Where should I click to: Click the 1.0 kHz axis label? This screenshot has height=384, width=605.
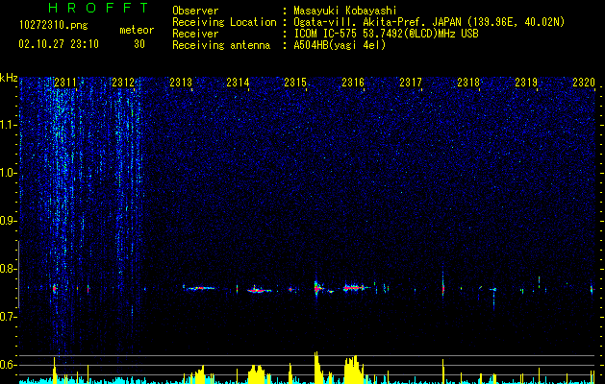[8, 174]
